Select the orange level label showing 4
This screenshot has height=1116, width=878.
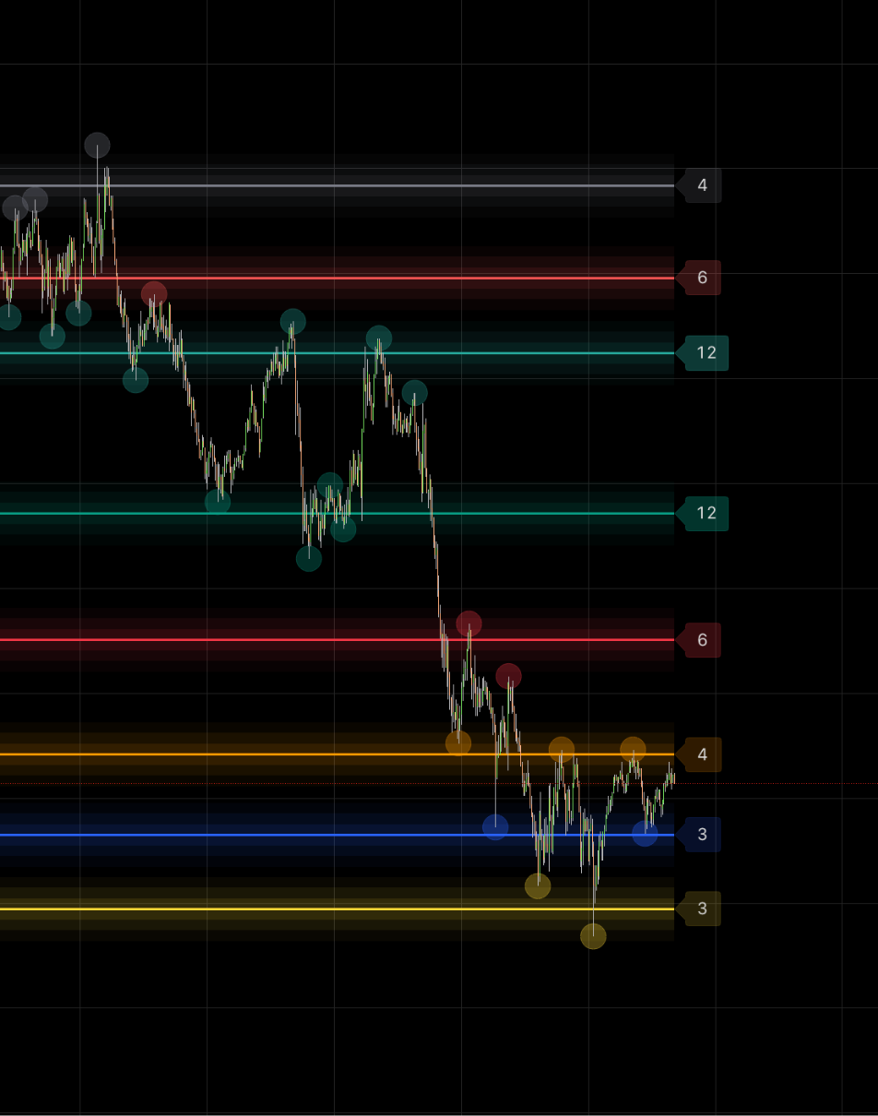coord(702,754)
